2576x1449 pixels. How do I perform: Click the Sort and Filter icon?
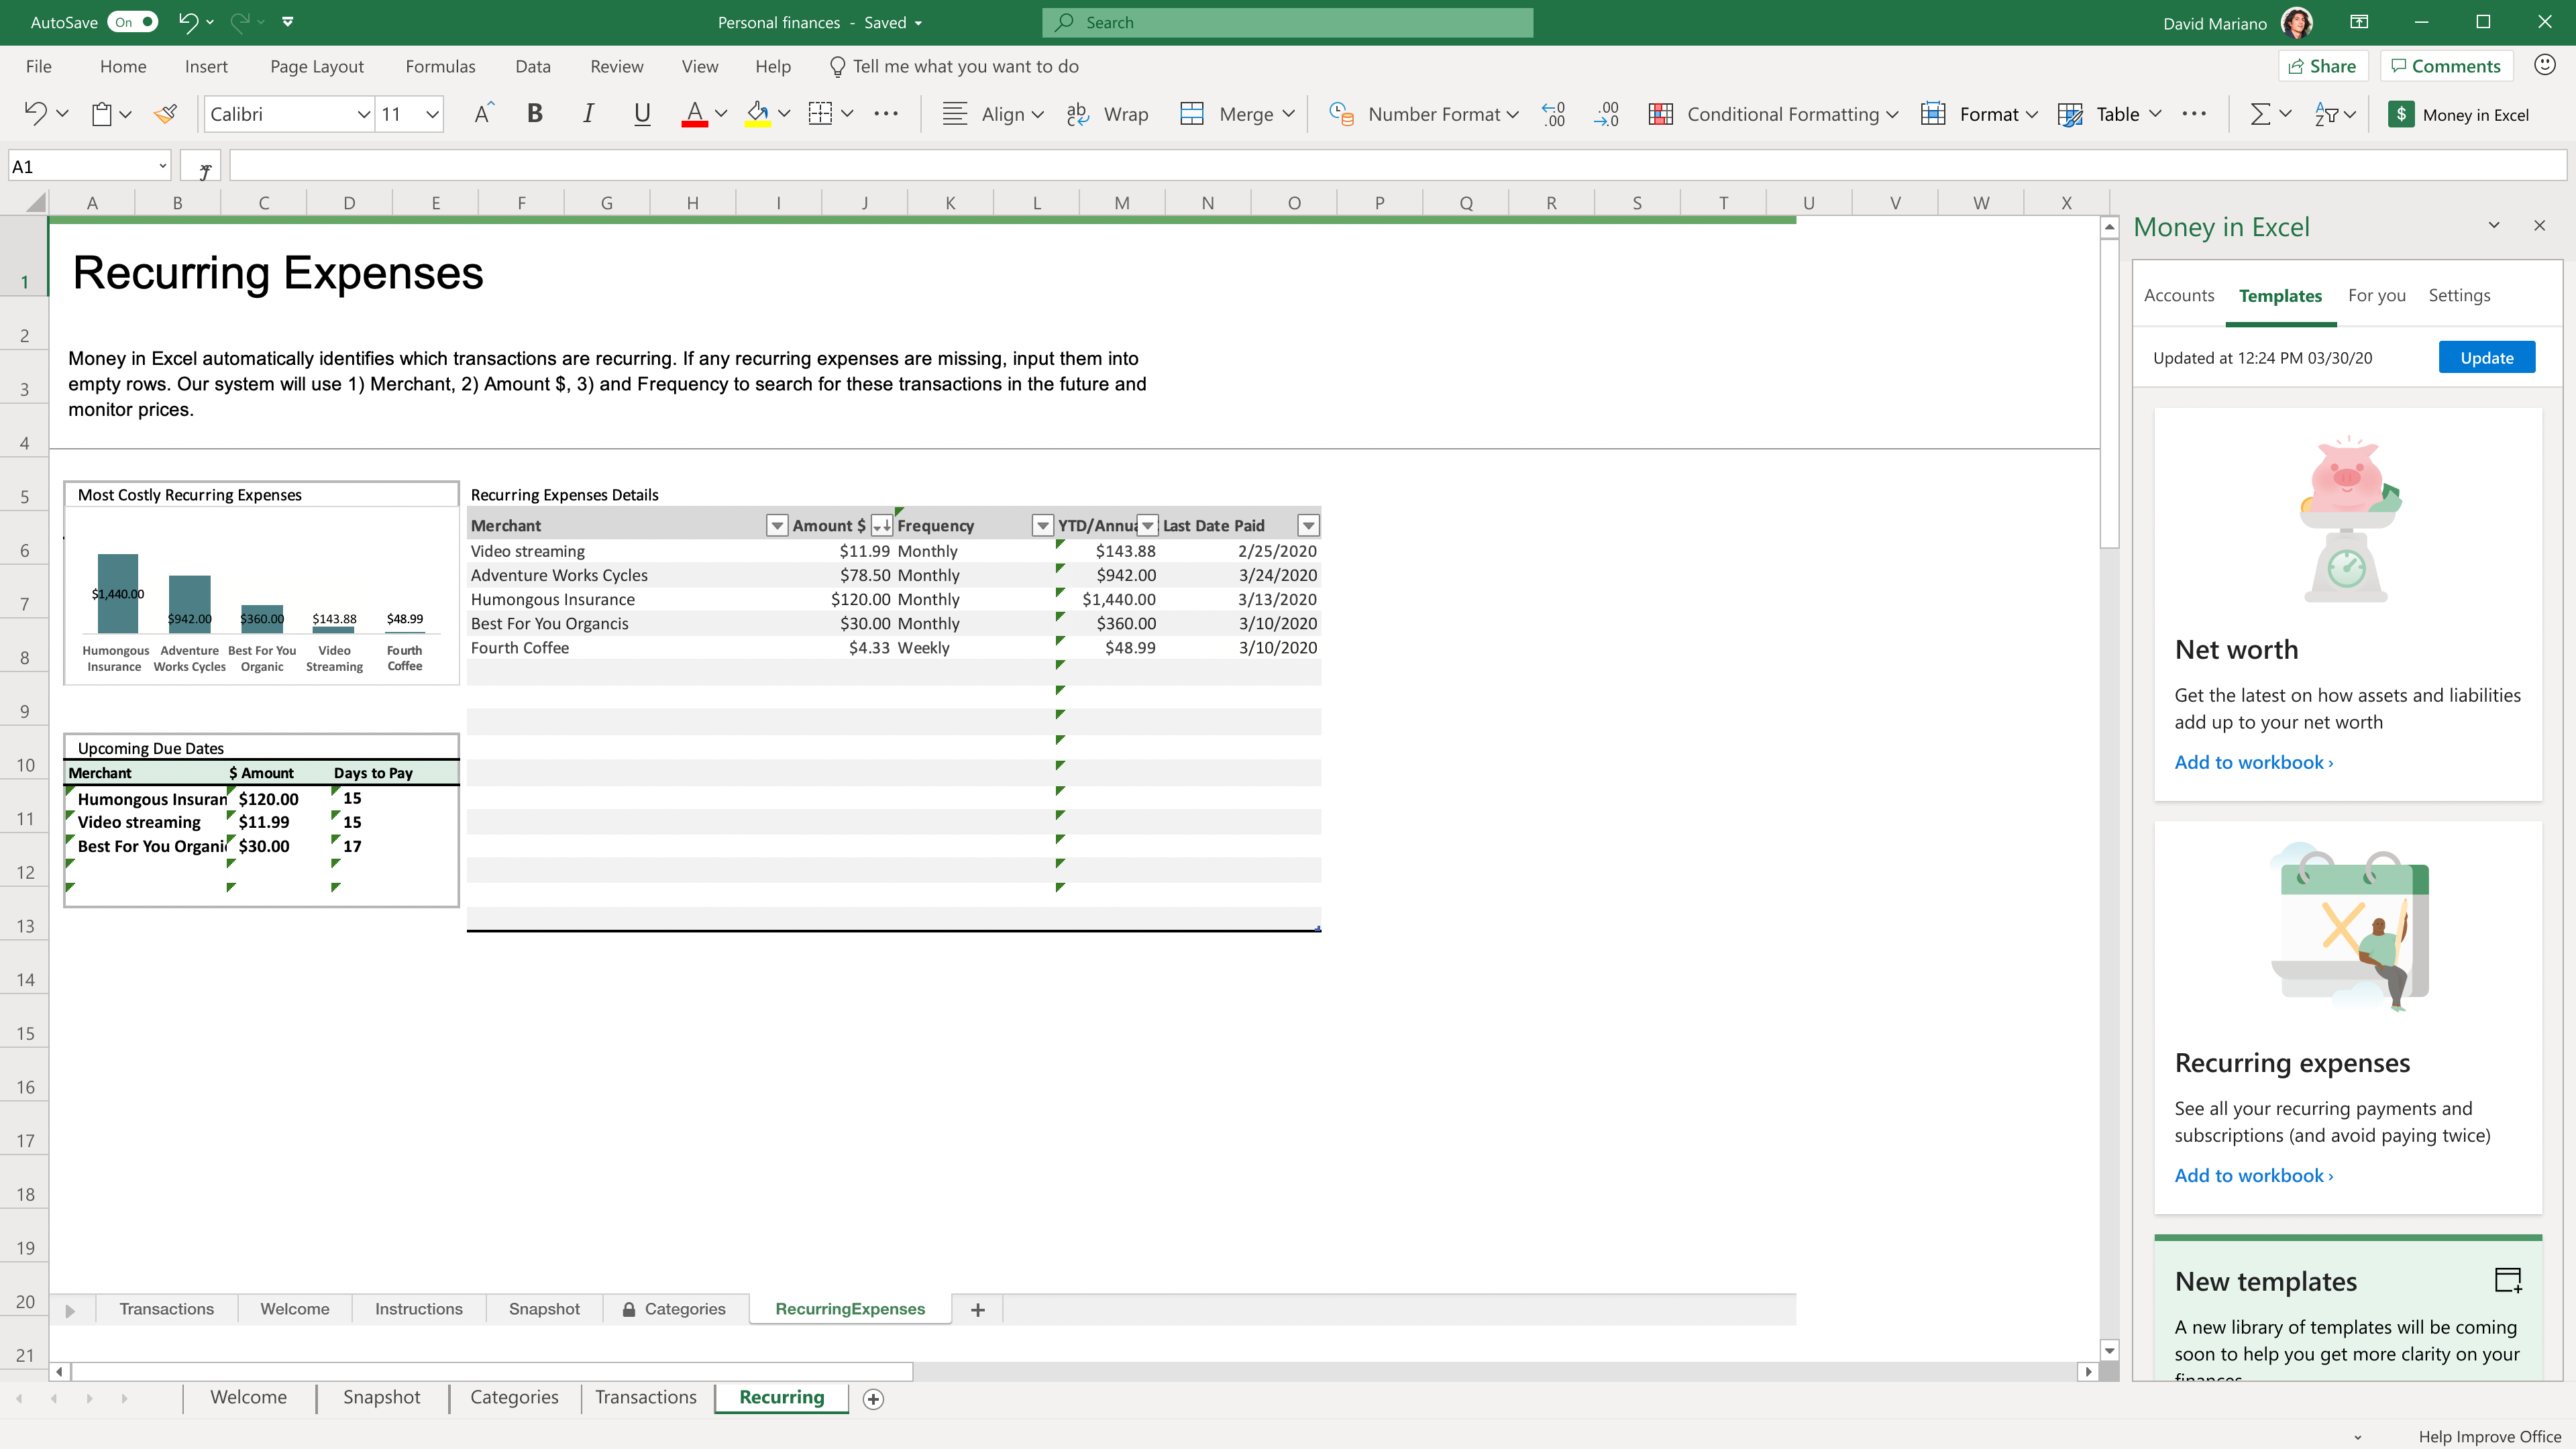tap(2326, 114)
